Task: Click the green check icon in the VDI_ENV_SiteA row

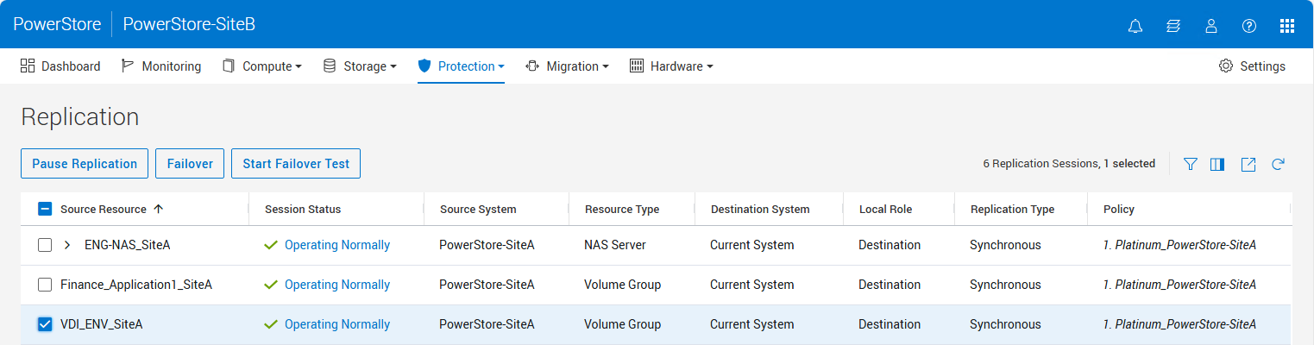Action: click(271, 324)
